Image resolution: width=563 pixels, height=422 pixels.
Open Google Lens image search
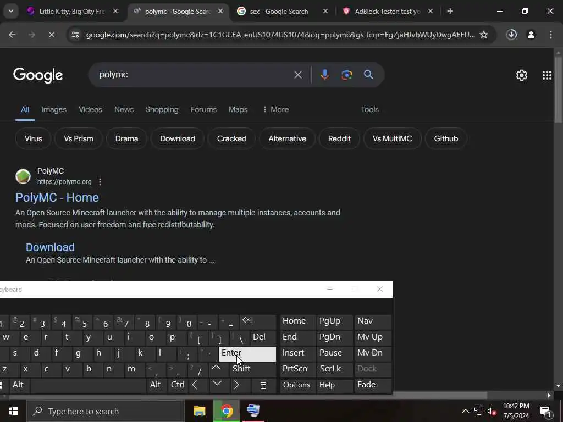pyautogui.click(x=346, y=75)
